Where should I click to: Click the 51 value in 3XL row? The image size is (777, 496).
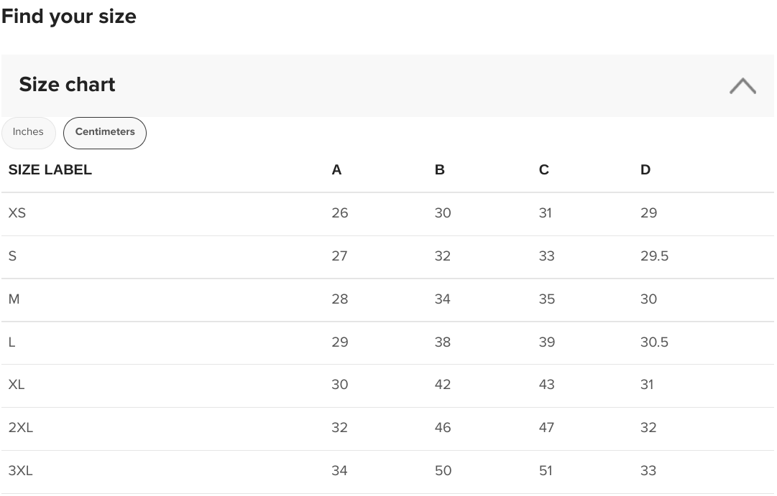[546, 471]
